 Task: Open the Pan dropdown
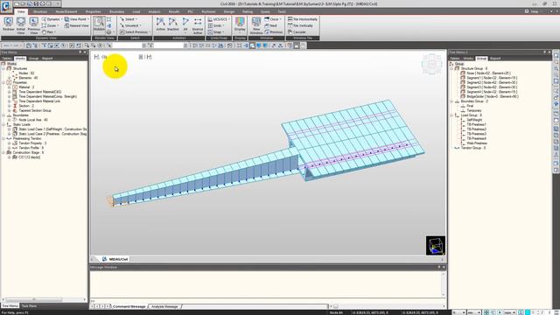[48, 32]
